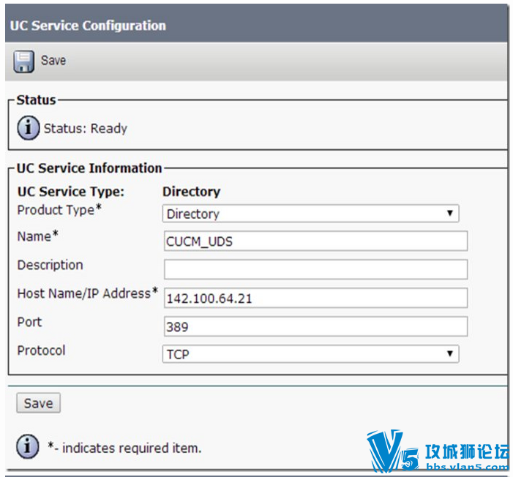513x477 pixels.
Task: Click the bottom Save button
Action: [x=39, y=403]
